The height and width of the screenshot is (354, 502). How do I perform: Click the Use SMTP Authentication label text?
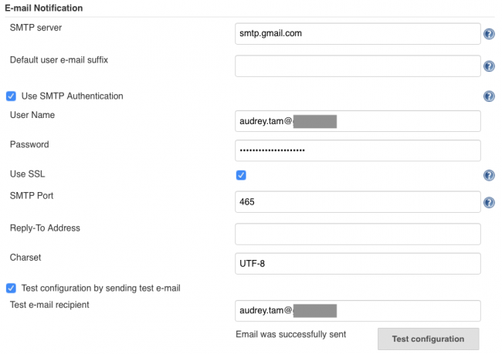point(72,96)
